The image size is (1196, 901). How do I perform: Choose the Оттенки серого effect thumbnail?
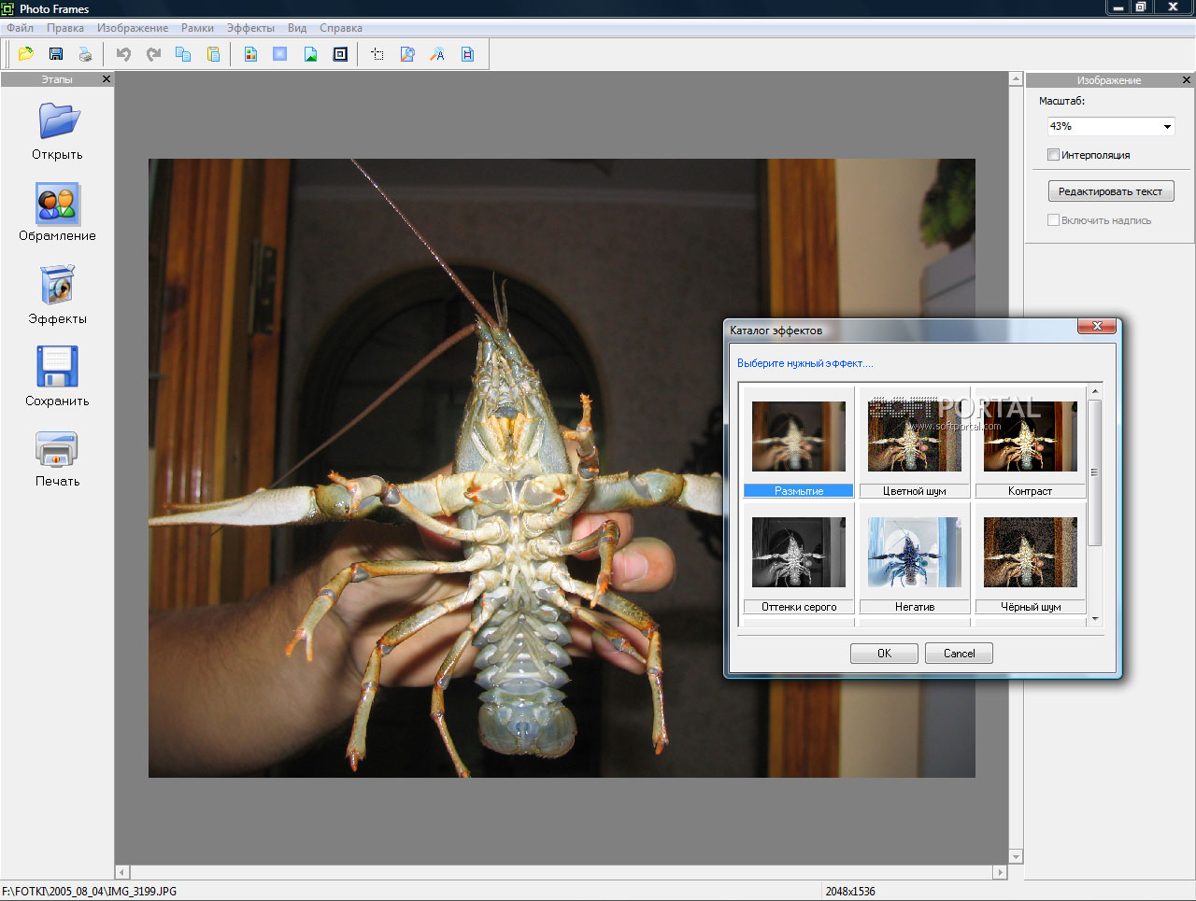click(798, 553)
